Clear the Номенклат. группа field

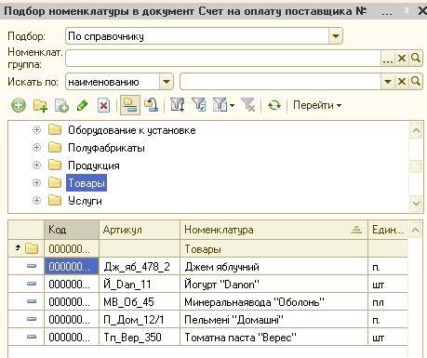[402, 58]
